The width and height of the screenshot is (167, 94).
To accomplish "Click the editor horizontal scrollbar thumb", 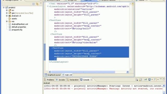I will (x=83, y=72).
